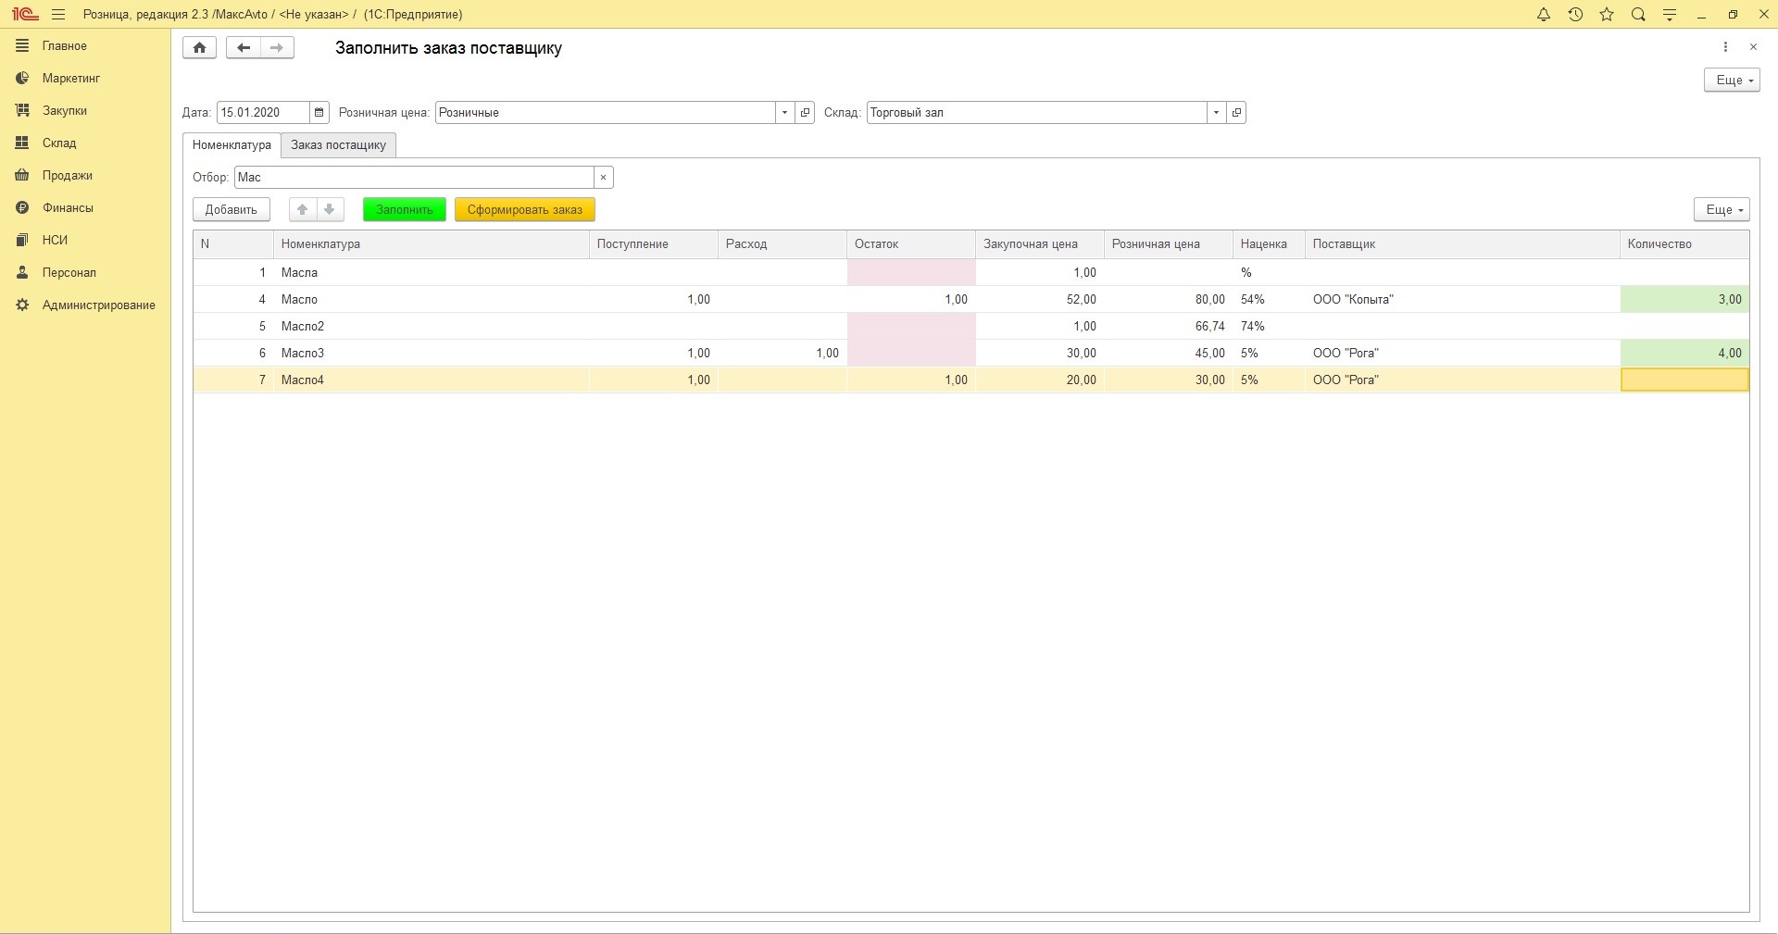Sort by Остаток column header
The height and width of the screenshot is (934, 1778).
tap(910, 244)
